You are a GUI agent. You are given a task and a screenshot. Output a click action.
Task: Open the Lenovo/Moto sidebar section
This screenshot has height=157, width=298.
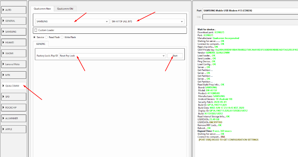[14, 64]
